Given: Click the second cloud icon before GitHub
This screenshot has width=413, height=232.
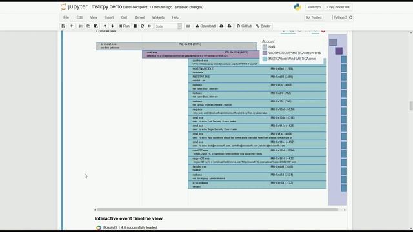Looking at the screenshot, I should point(230,26).
